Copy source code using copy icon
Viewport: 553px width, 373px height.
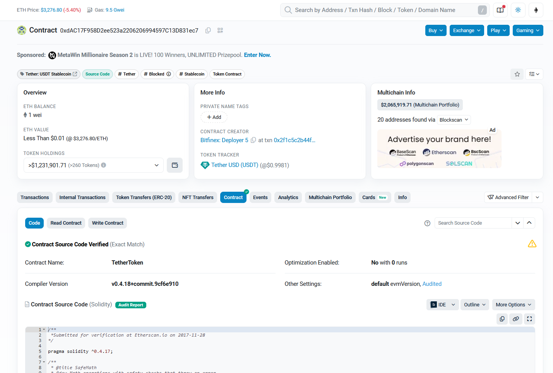[502, 319]
